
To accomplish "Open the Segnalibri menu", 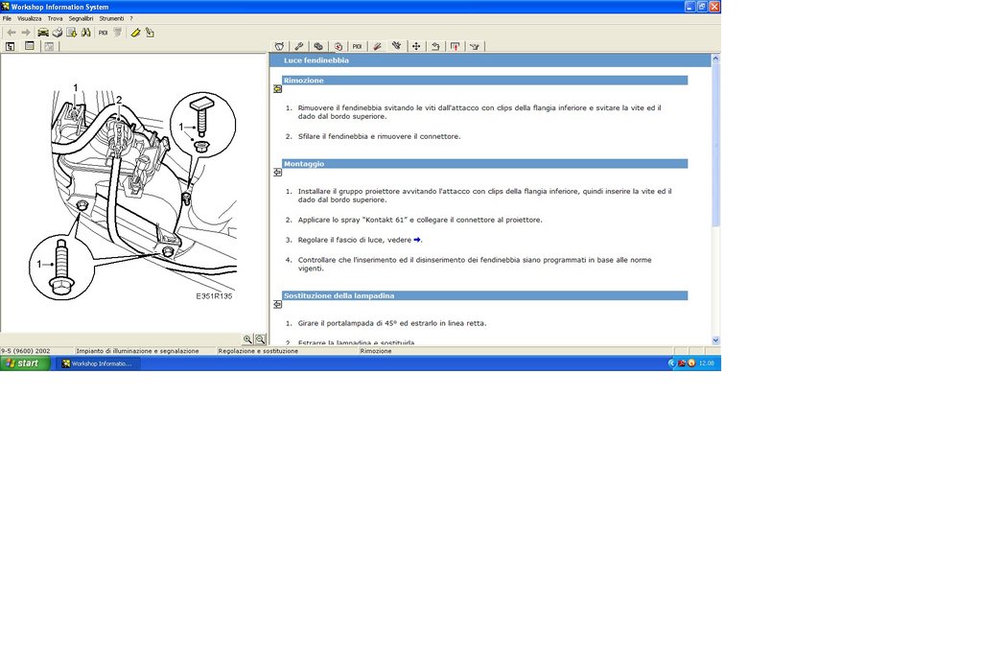I will (x=81, y=19).
